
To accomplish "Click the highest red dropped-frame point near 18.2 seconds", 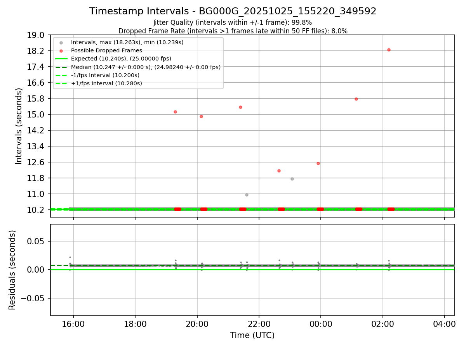I will (x=389, y=50).
